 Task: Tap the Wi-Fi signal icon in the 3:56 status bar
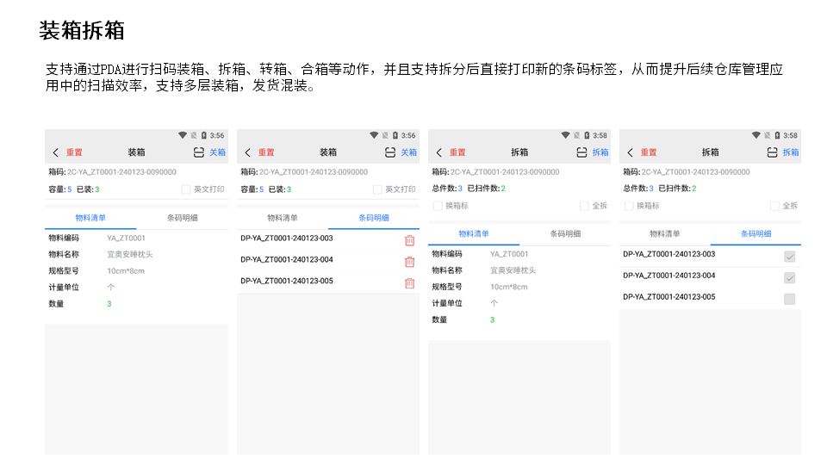click(x=183, y=135)
